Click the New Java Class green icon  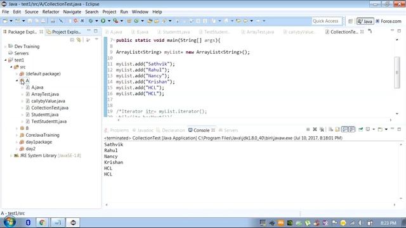(136, 21)
